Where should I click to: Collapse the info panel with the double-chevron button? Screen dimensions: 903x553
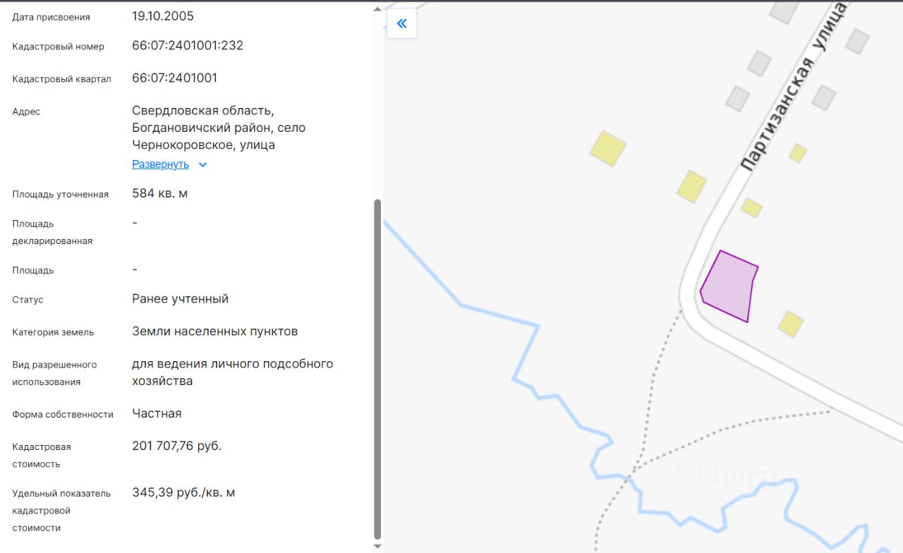coord(401,23)
